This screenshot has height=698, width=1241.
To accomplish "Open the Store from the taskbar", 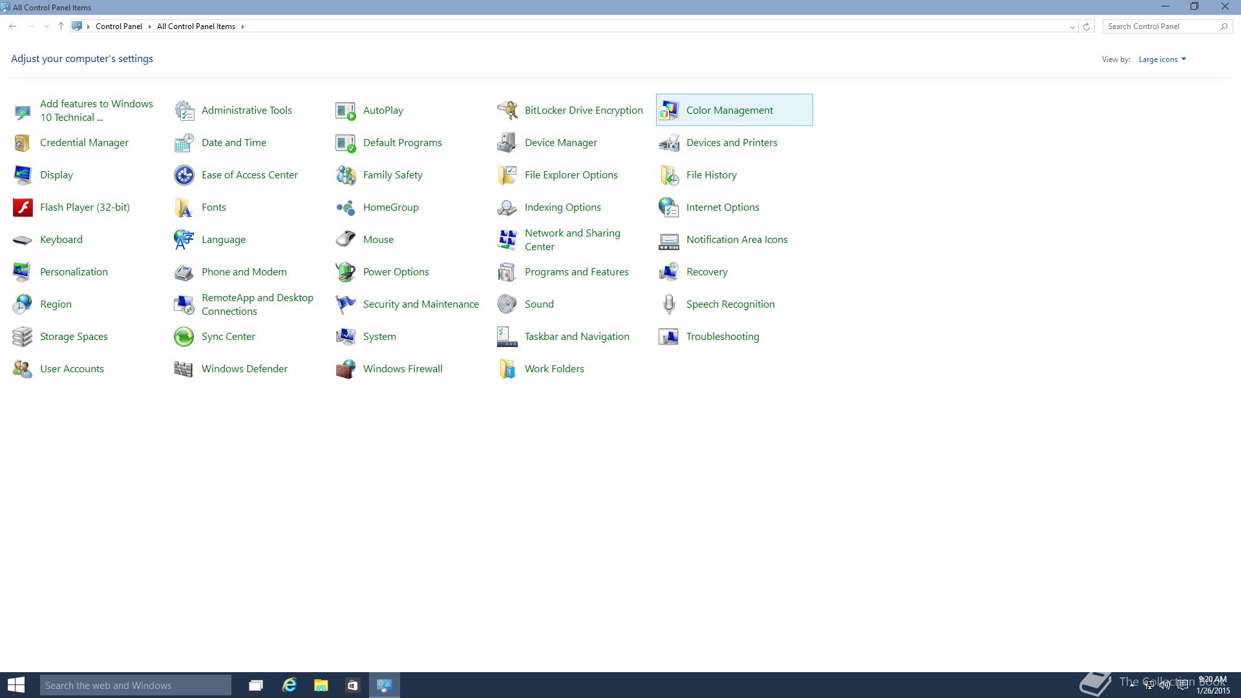I will (352, 685).
